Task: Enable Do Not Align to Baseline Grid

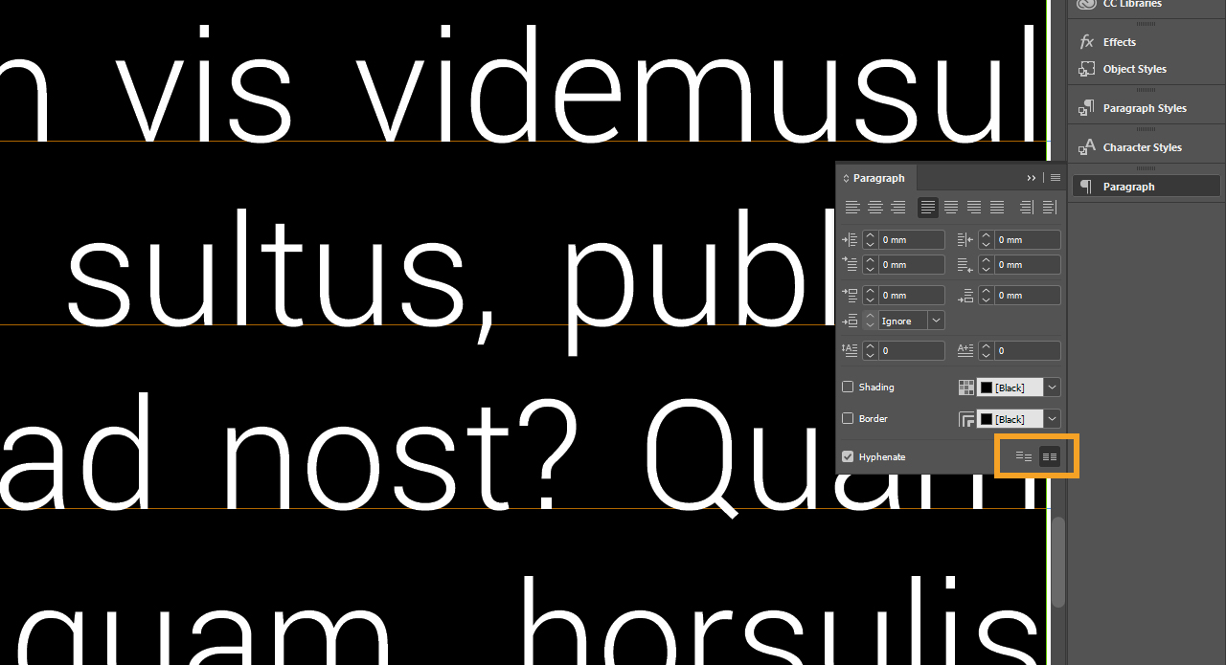Action: pos(1024,456)
